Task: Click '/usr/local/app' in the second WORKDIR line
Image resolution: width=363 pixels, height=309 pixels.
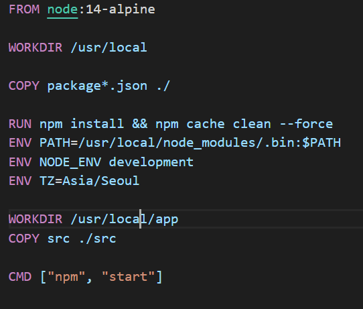Action: 125,219
